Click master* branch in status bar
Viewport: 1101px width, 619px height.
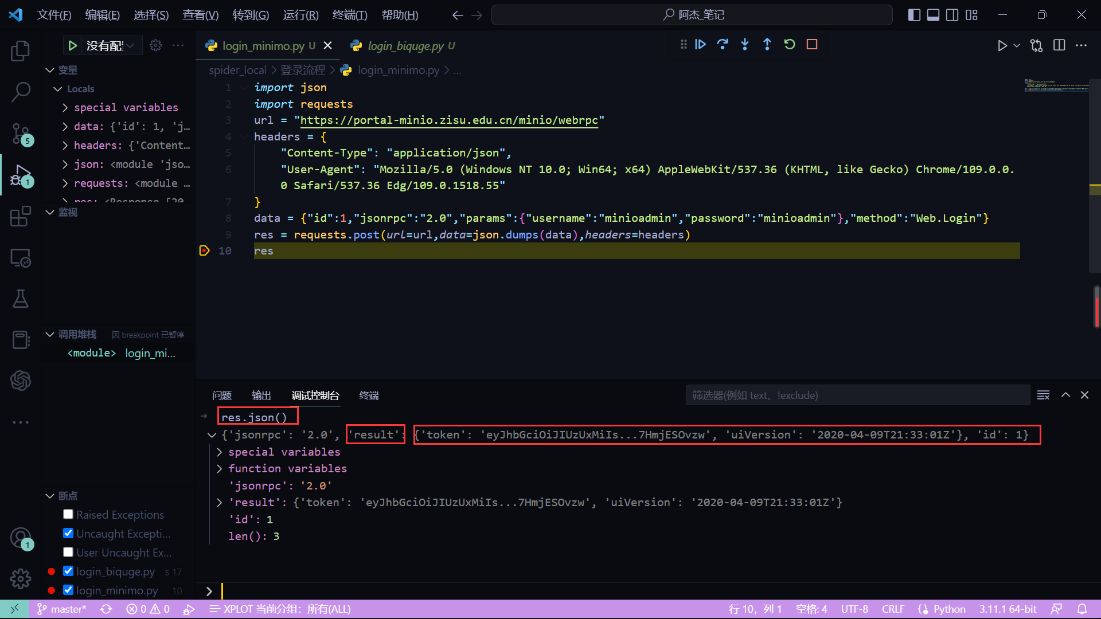[62, 609]
